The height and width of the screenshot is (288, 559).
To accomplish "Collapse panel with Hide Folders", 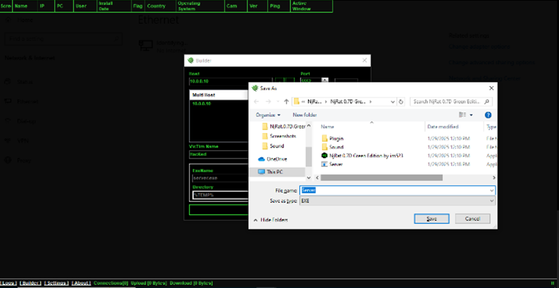I will click(x=271, y=220).
